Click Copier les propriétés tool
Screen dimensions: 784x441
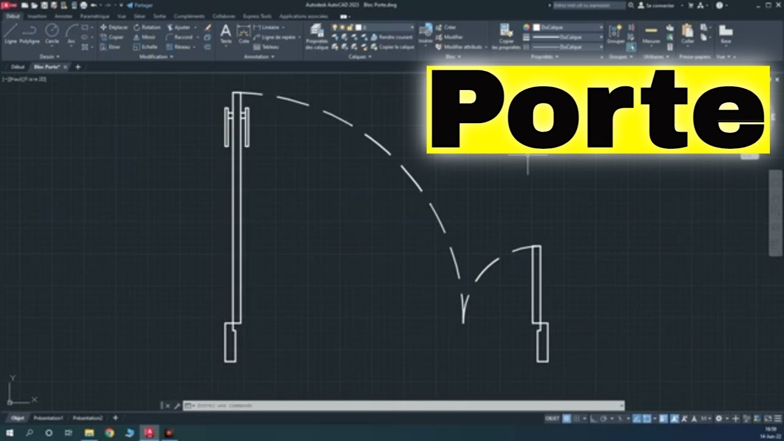(506, 37)
